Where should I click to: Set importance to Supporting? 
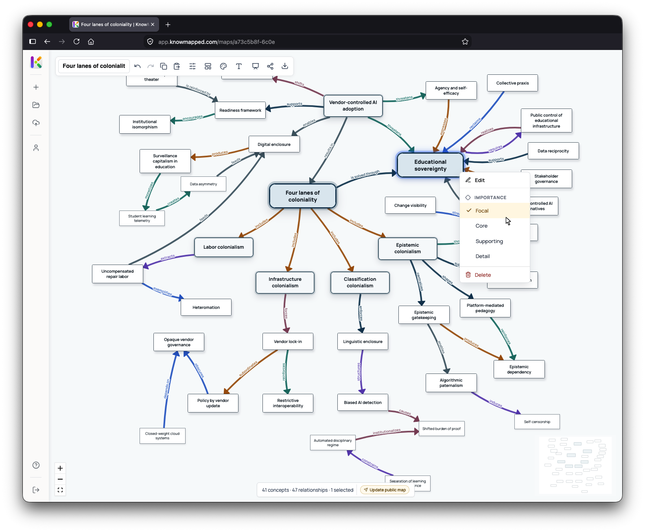[495, 241]
